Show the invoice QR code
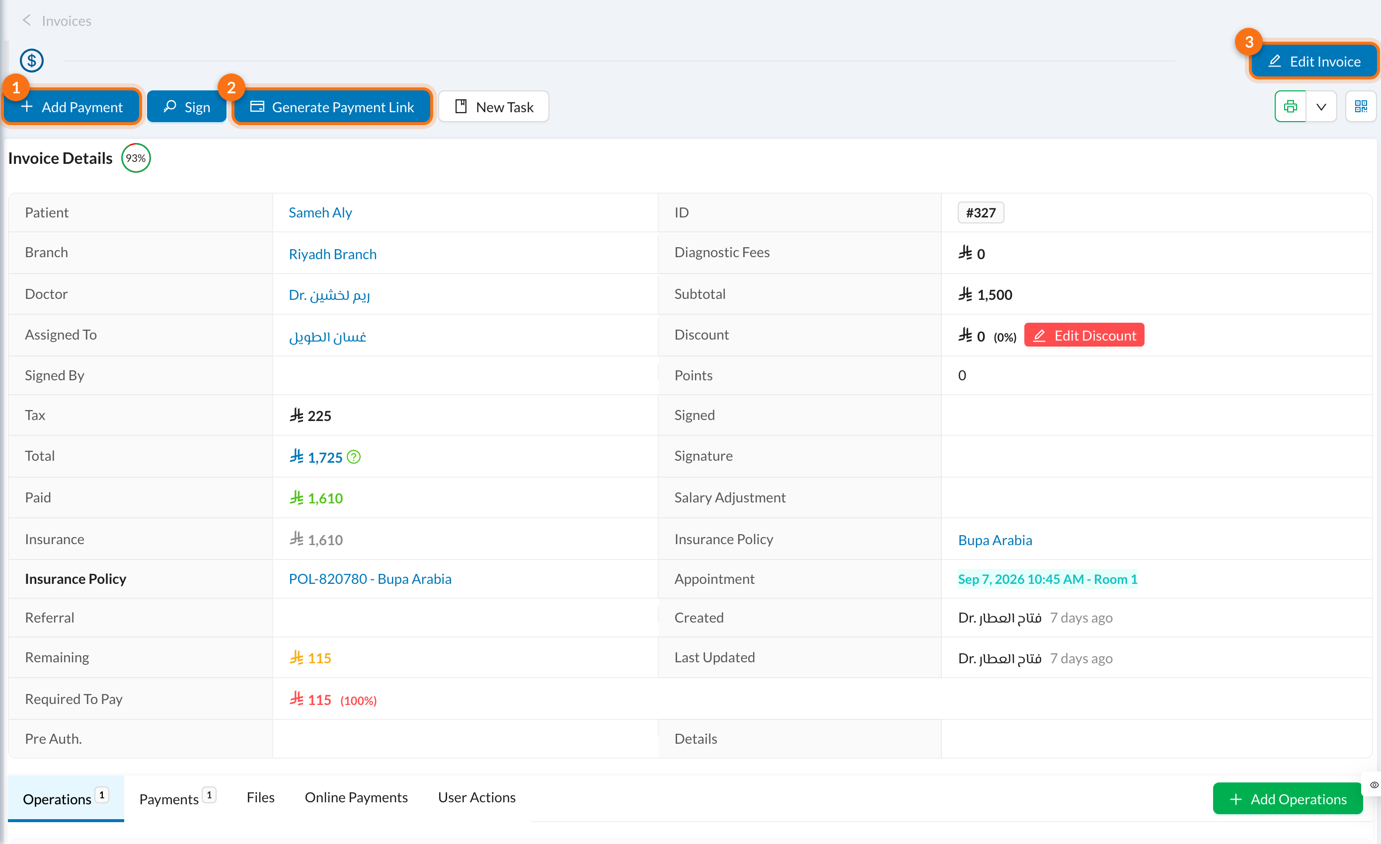1381x844 pixels. [1361, 106]
